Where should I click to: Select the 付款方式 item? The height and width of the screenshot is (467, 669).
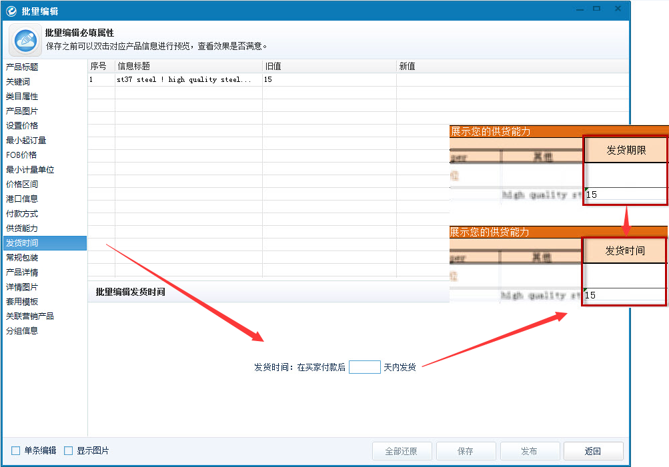tap(22, 214)
